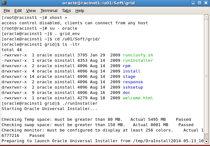Click file size 3795 in the listing

[x=82, y=55]
